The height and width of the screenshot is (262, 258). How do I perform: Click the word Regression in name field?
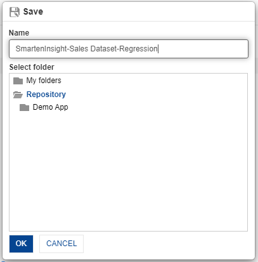(x=138, y=49)
